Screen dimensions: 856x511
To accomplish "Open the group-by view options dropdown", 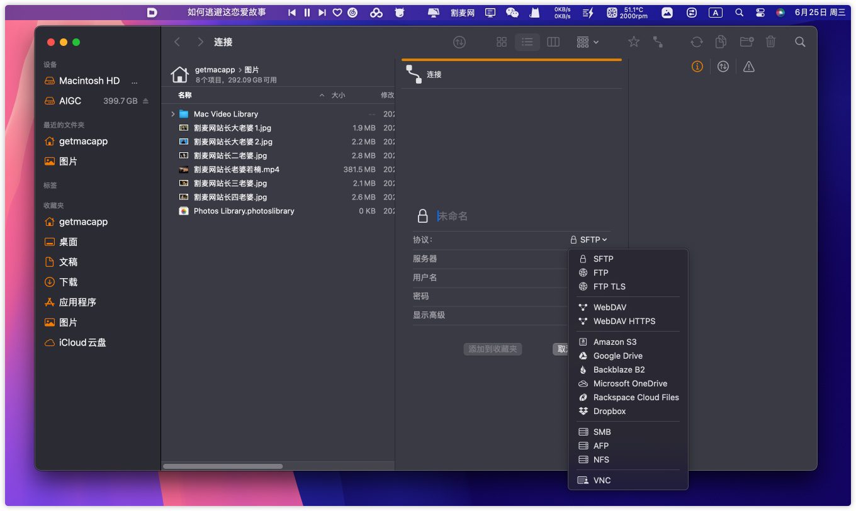I will (x=587, y=42).
